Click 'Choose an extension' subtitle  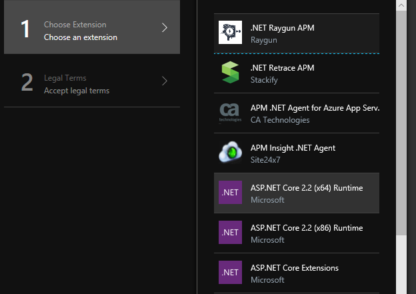(81, 37)
